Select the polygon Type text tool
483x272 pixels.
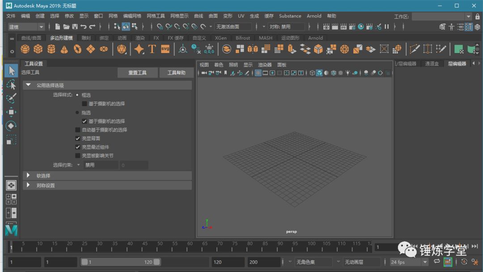tap(152, 49)
